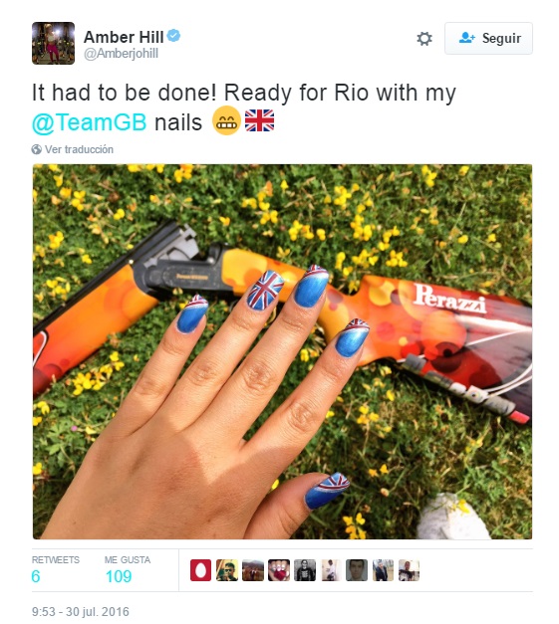View the 109 Me gusta count
The image size is (559, 624).
pos(119,576)
